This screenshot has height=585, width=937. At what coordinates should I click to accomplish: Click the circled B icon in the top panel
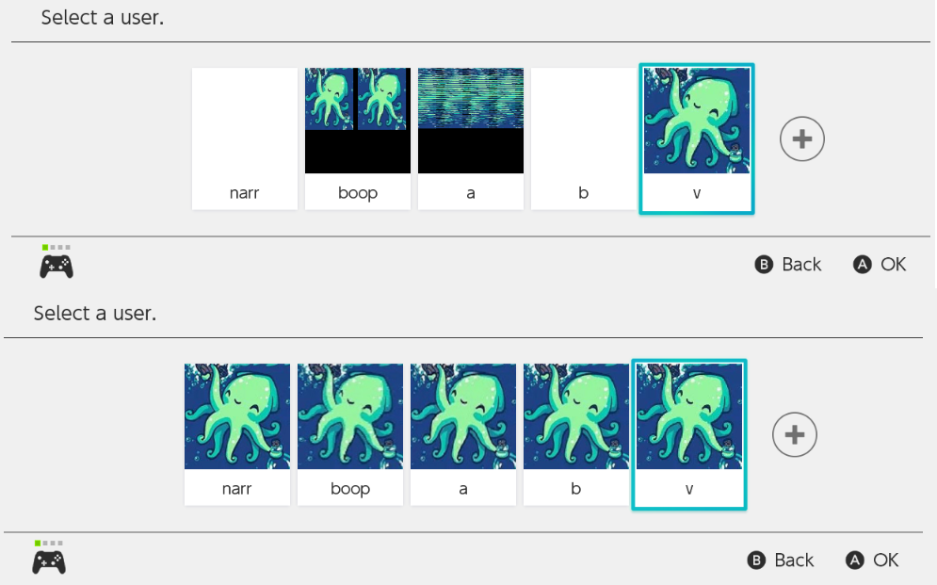[764, 264]
